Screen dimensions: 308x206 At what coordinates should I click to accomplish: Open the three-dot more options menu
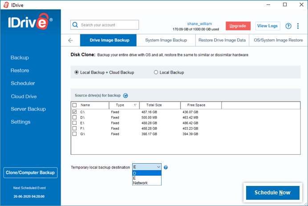tap(298, 26)
